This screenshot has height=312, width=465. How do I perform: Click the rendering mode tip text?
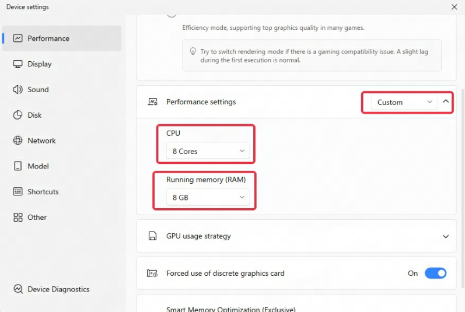(x=314, y=56)
